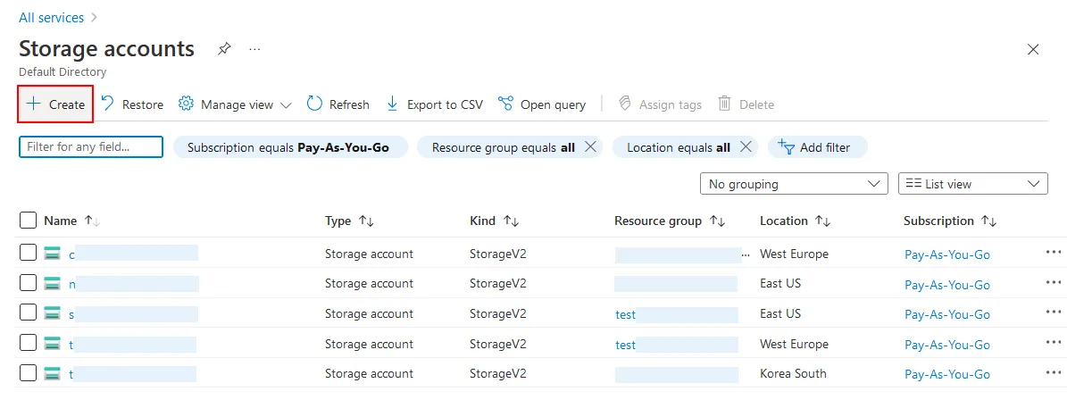Viewport: 1067px width, 400px height.
Task: Remove the Location equals all filter
Action: (746, 147)
